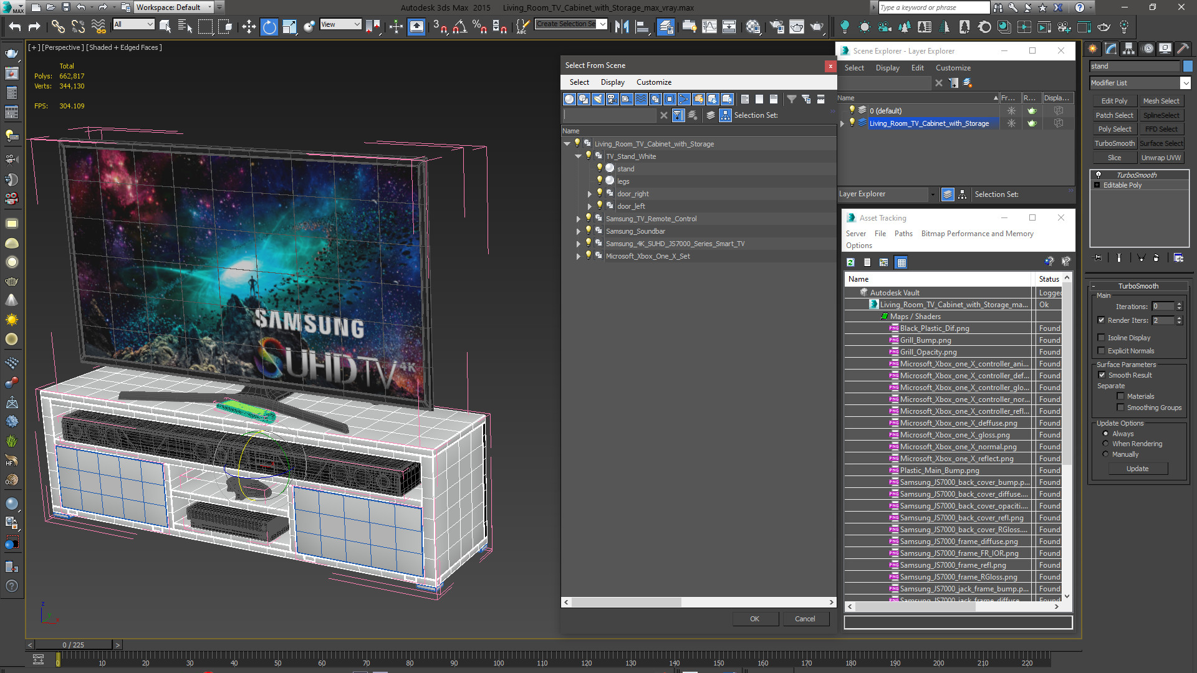Click the Iterations spinner arrows

(1178, 306)
